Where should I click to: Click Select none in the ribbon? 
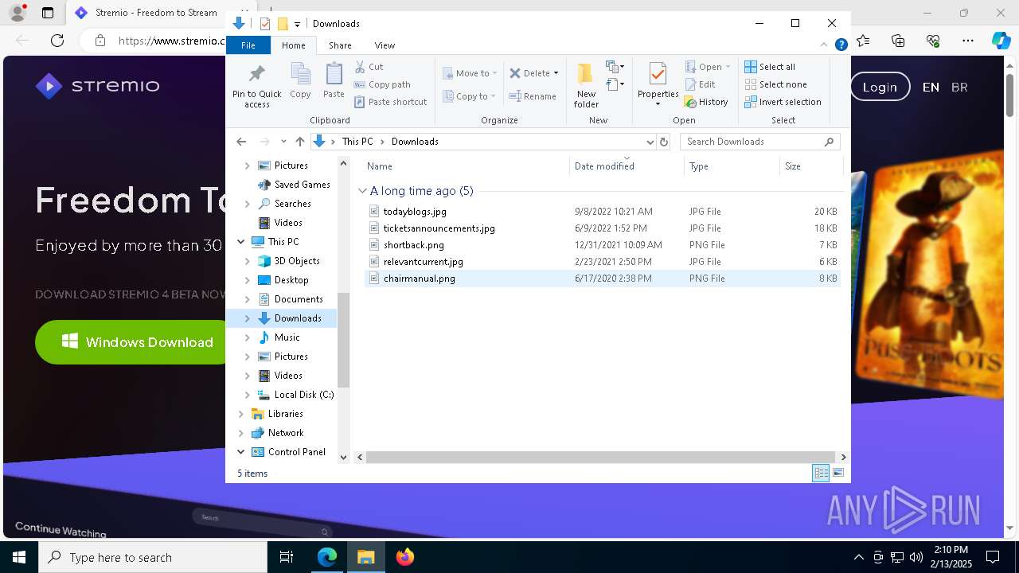point(775,84)
